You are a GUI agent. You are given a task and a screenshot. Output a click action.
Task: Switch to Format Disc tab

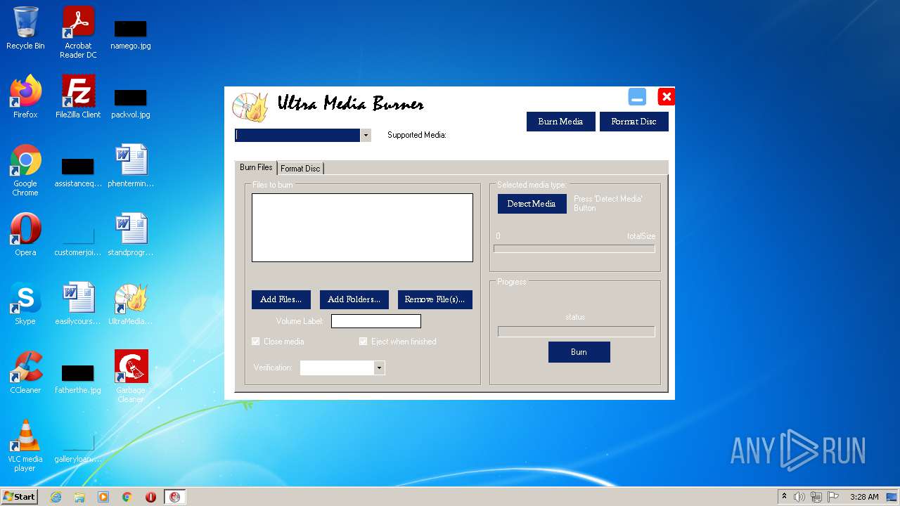[300, 168]
